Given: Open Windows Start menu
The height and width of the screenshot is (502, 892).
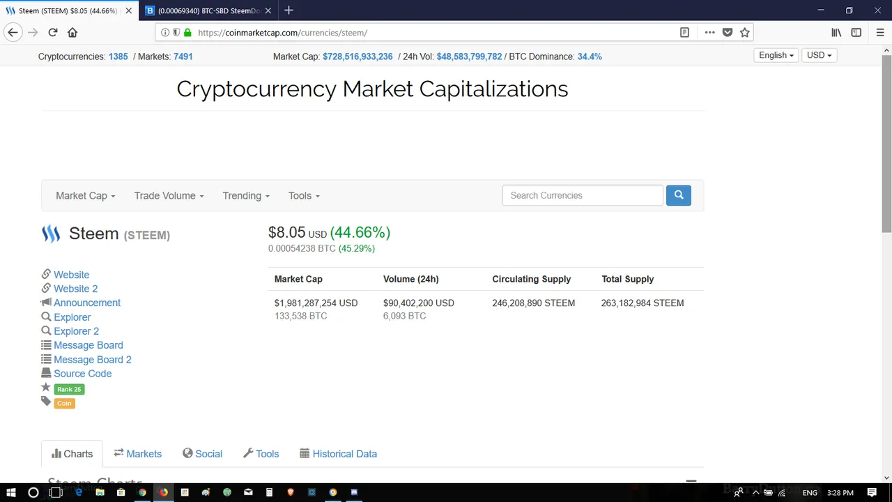Looking at the screenshot, I should pyautogui.click(x=11, y=492).
